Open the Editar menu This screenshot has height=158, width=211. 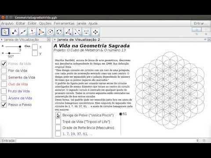(21, 23)
